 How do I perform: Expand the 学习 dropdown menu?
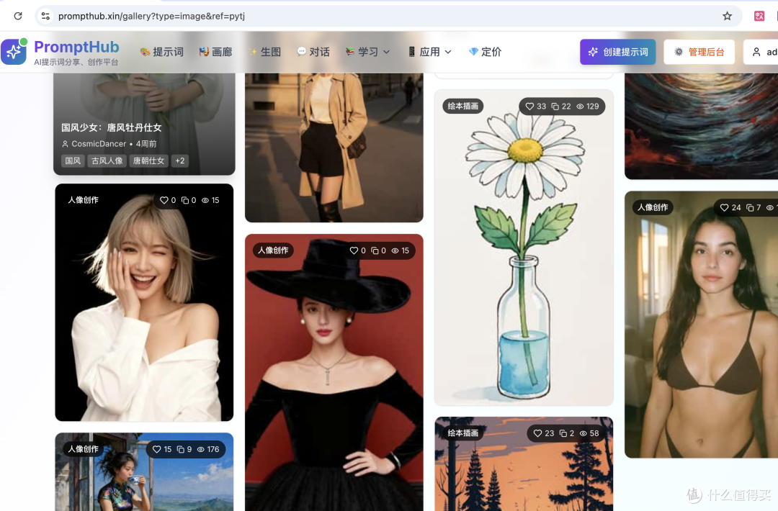[x=367, y=52]
